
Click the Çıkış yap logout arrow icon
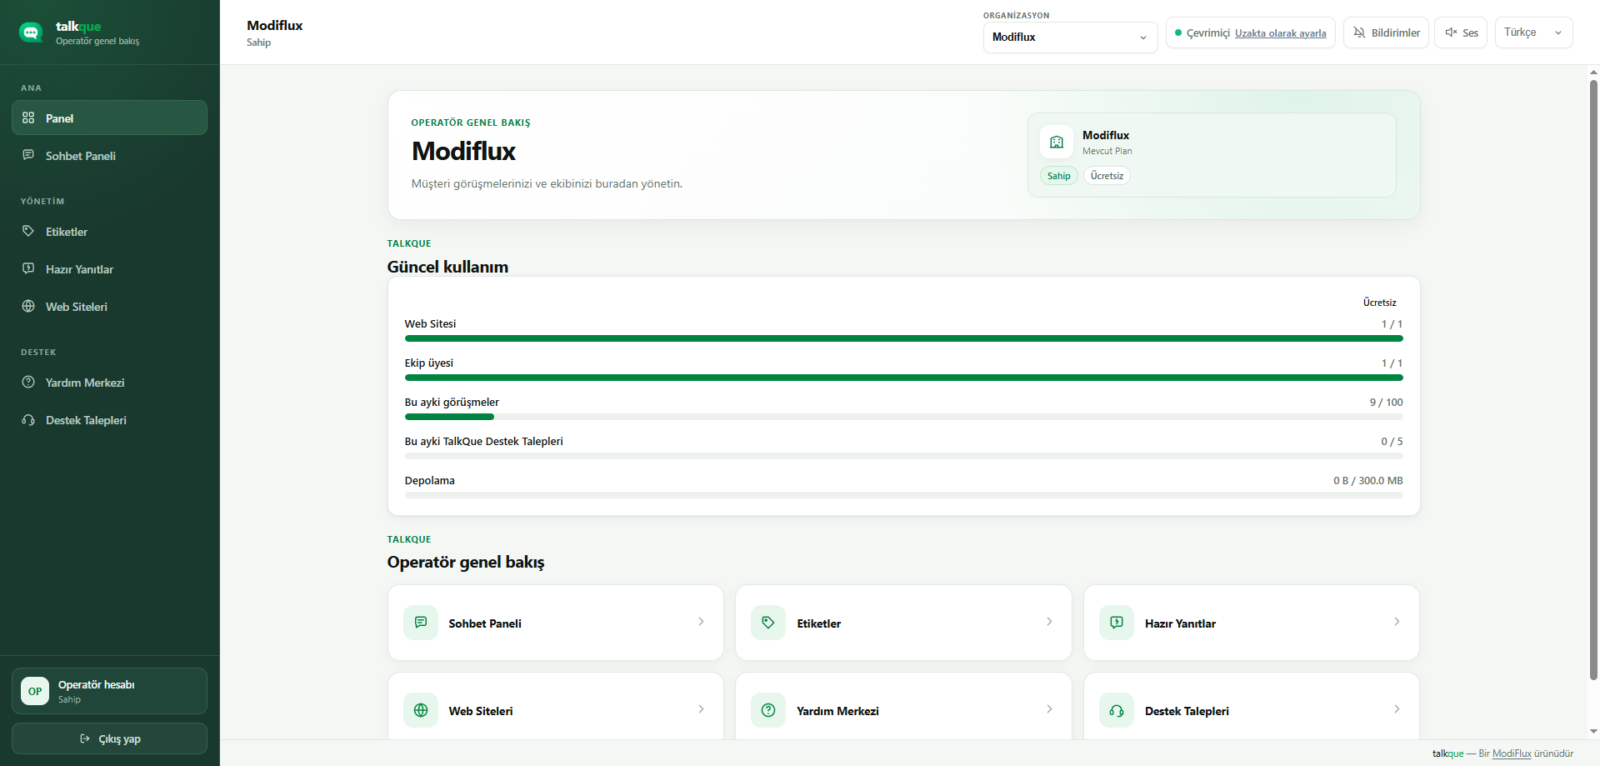pos(85,738)
